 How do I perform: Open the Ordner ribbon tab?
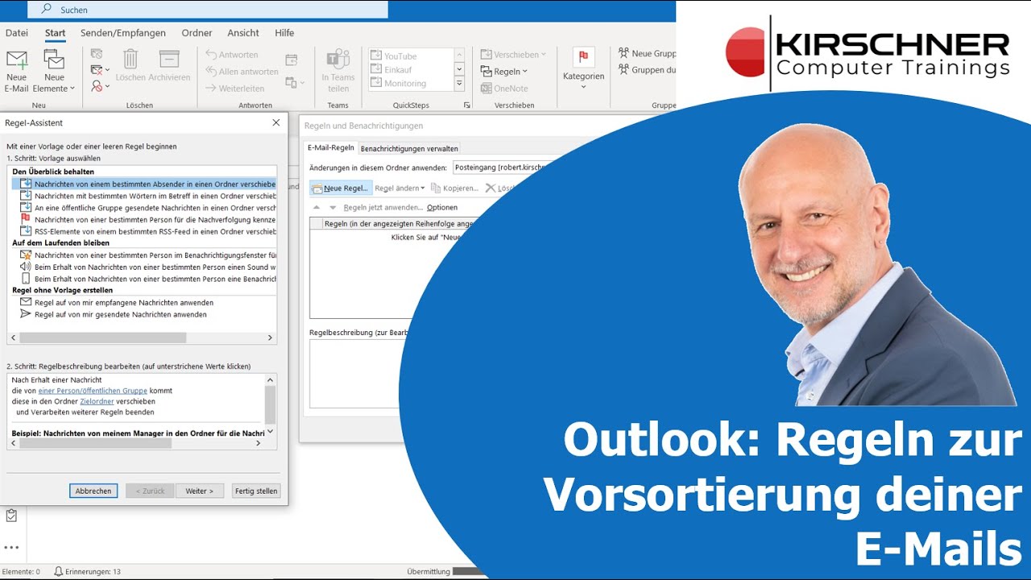point(197,33)
